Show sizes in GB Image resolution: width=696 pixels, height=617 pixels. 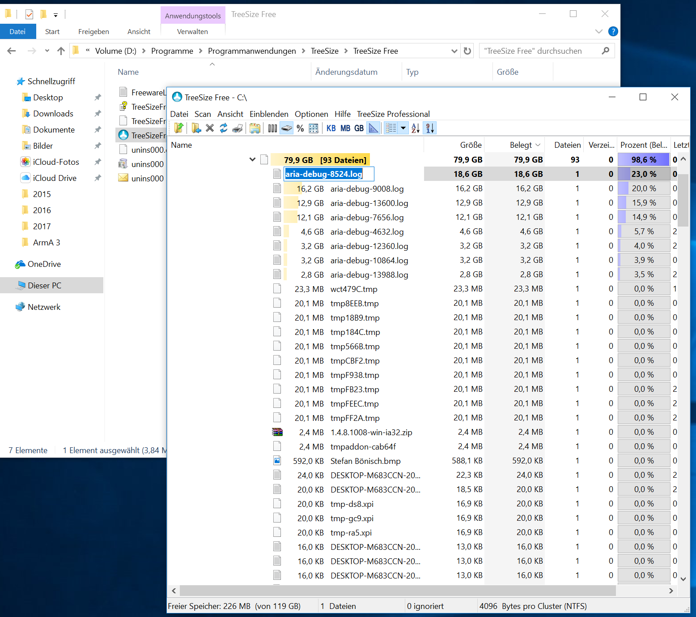(359, 128)
